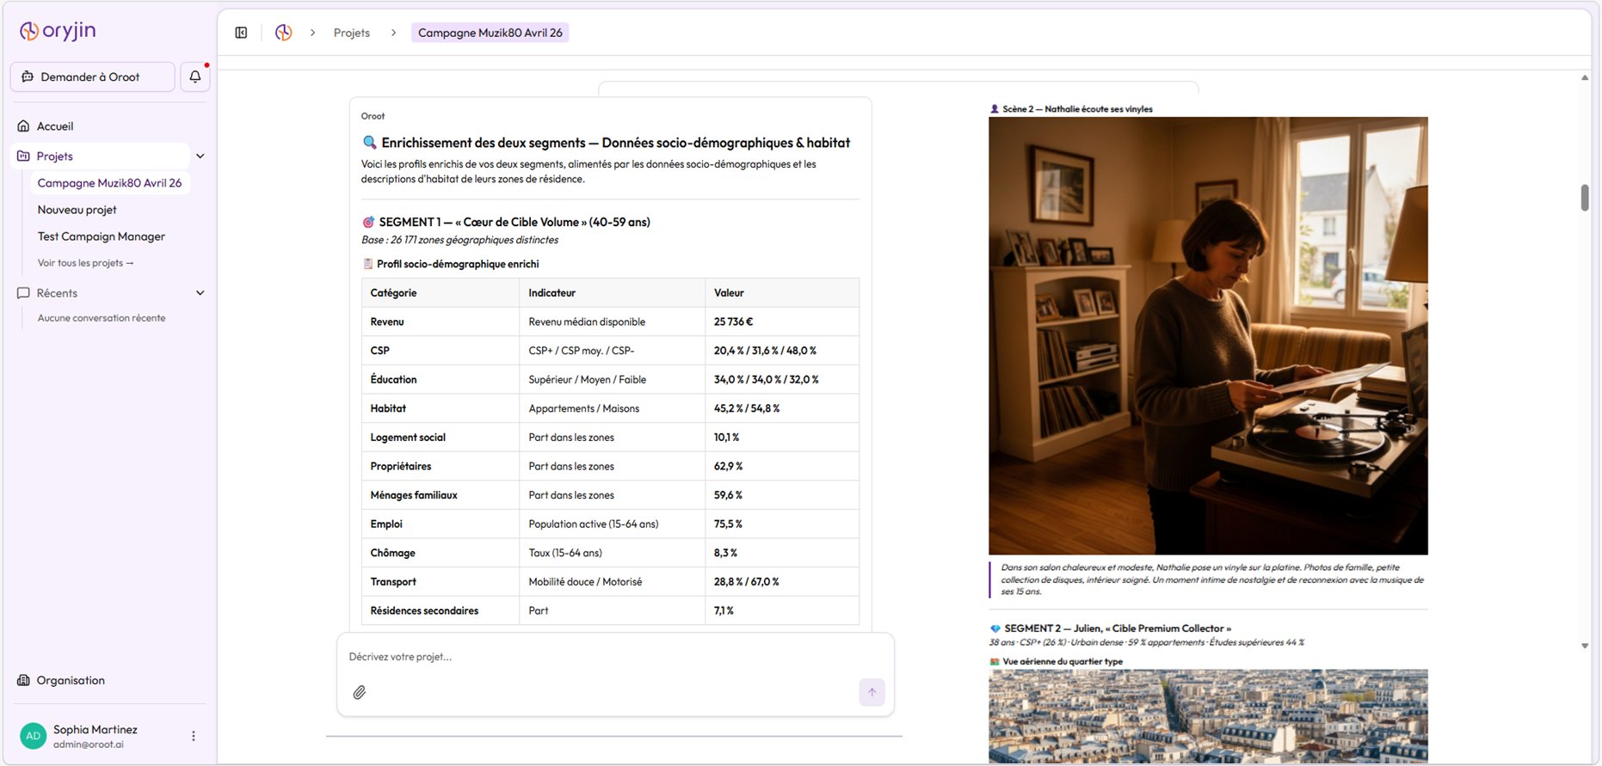Click the vertical scrollbar thumb
The height and width of the screenshot is (766, 1602).
pyautogui.click(x=1585, y=197)
